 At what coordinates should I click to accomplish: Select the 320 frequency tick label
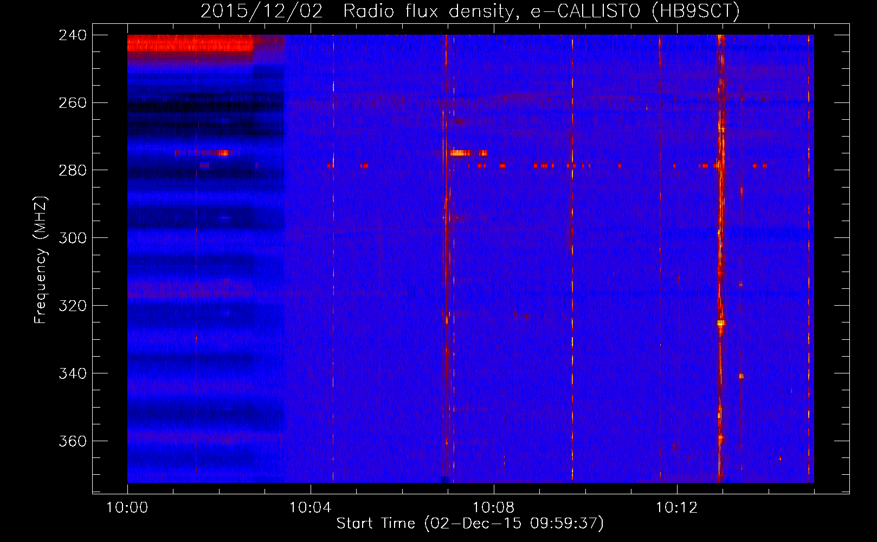pyautogui.click(x=73, y=306)
